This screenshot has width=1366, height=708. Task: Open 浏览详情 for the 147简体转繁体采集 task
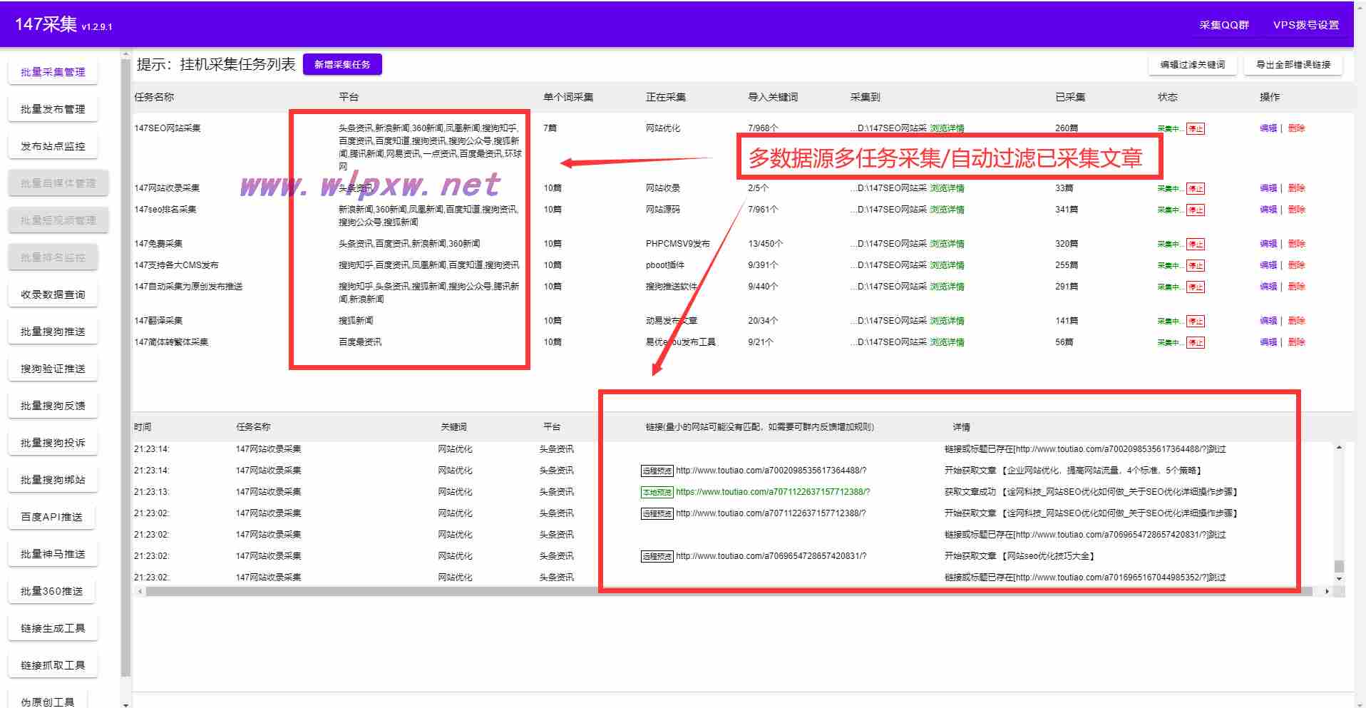click(947, 342)
